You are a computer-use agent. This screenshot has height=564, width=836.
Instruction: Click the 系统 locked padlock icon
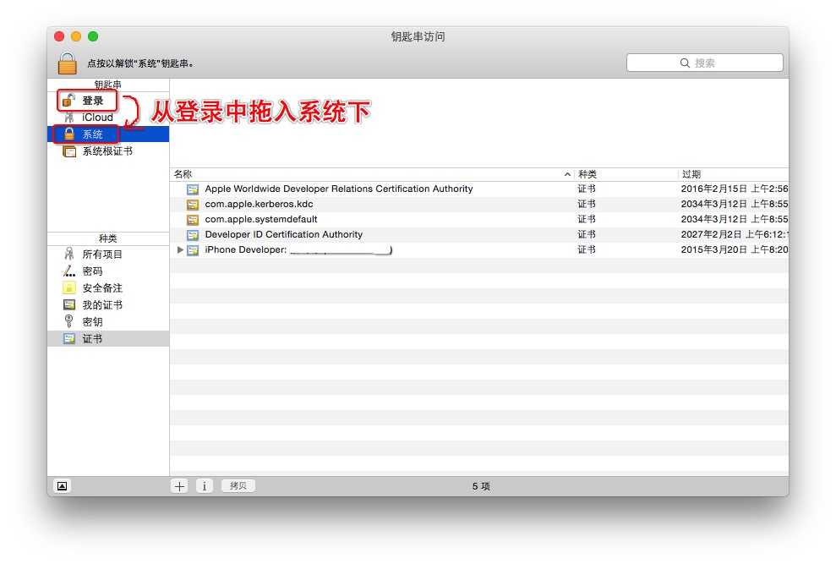pyautogui.click(x=68, y=134)
